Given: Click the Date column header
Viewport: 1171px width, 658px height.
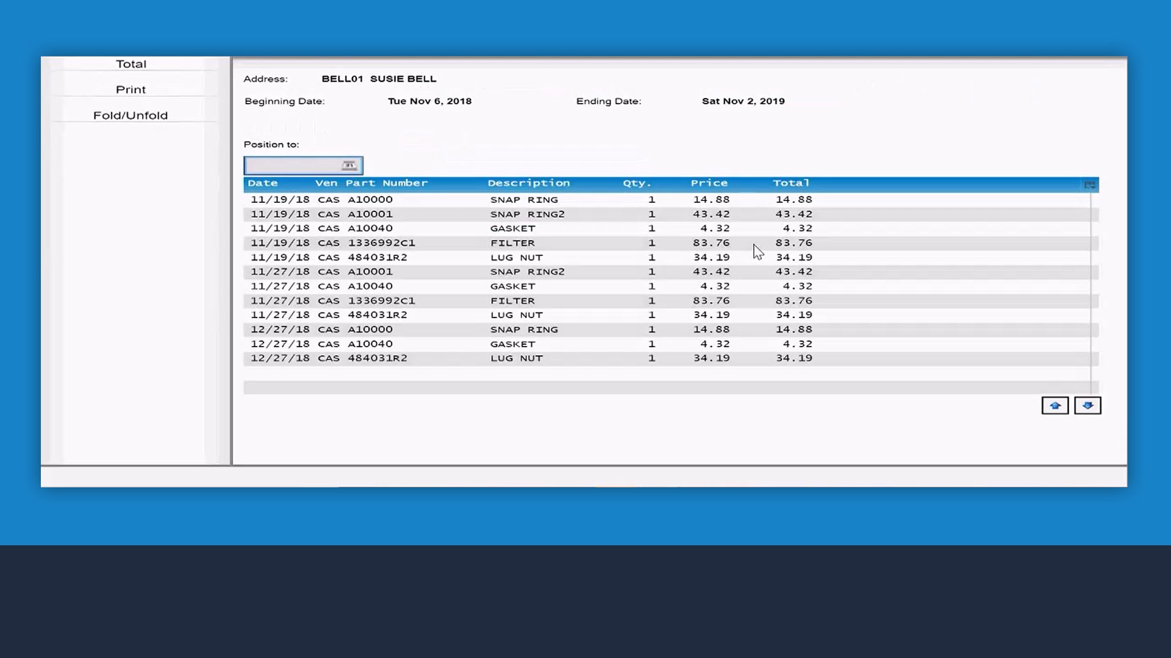Looking at the screenshot, I should click(x=263, y=183).
